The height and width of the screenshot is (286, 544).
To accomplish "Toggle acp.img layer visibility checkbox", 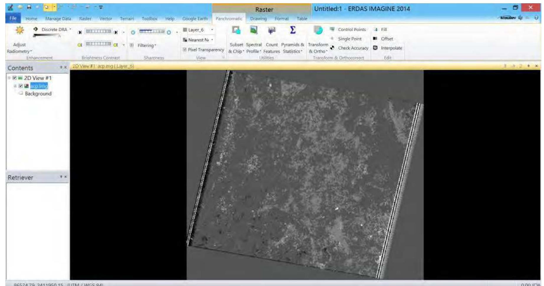I will click(x=21, y=86).
